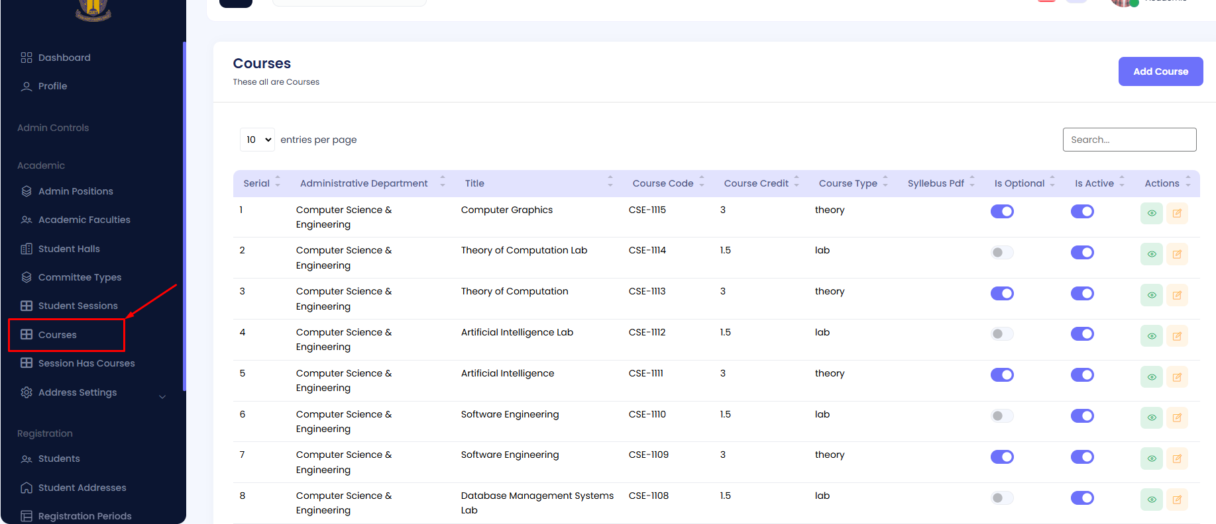Expand Address Settings chevron in sidebar
Image resolution: width=1216 pixels, height=524 pixels.
[162, 396]
